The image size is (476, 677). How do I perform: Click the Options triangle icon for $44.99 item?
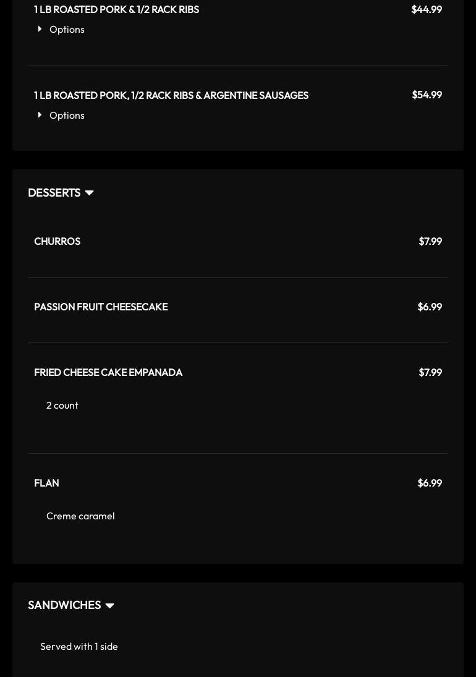(x=40, y=29)
